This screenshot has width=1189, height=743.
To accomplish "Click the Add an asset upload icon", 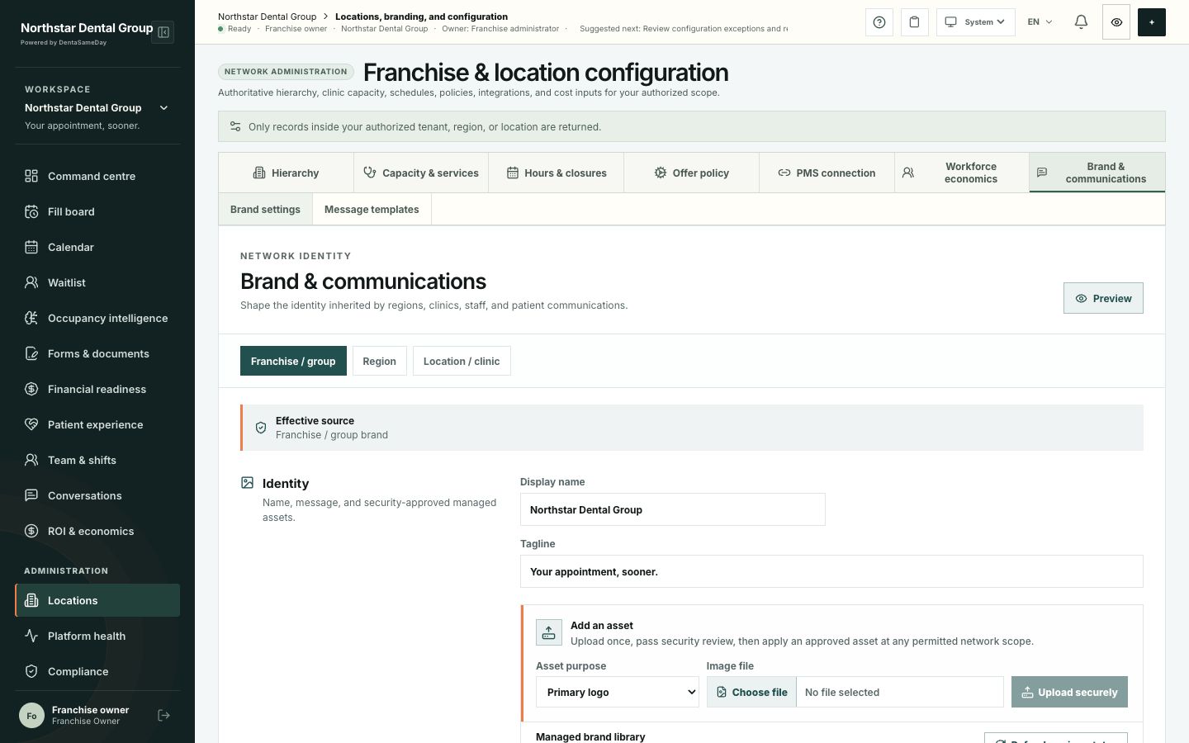I will 549,632.
